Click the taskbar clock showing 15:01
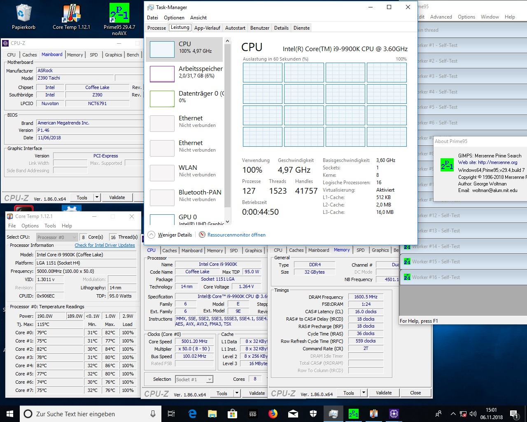This screenshot has height=422, width=527. click(491, 414)
